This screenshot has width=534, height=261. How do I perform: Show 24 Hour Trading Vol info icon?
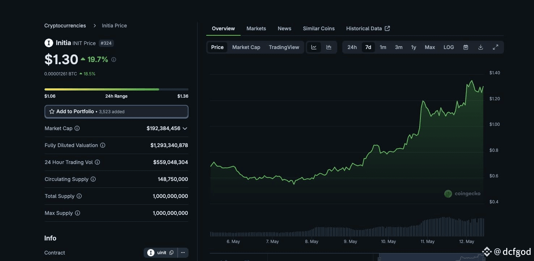tap(97, 162)
